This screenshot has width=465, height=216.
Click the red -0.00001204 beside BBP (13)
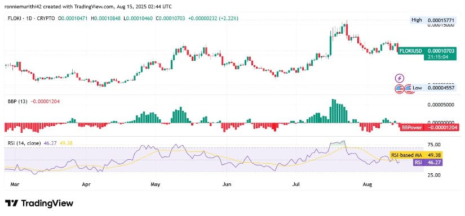pos(45,101)
